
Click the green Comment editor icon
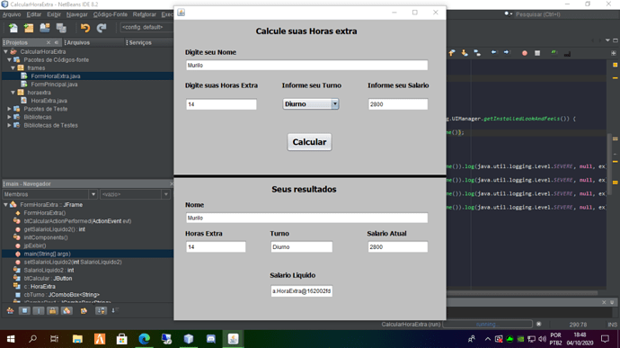coord(554,53)
